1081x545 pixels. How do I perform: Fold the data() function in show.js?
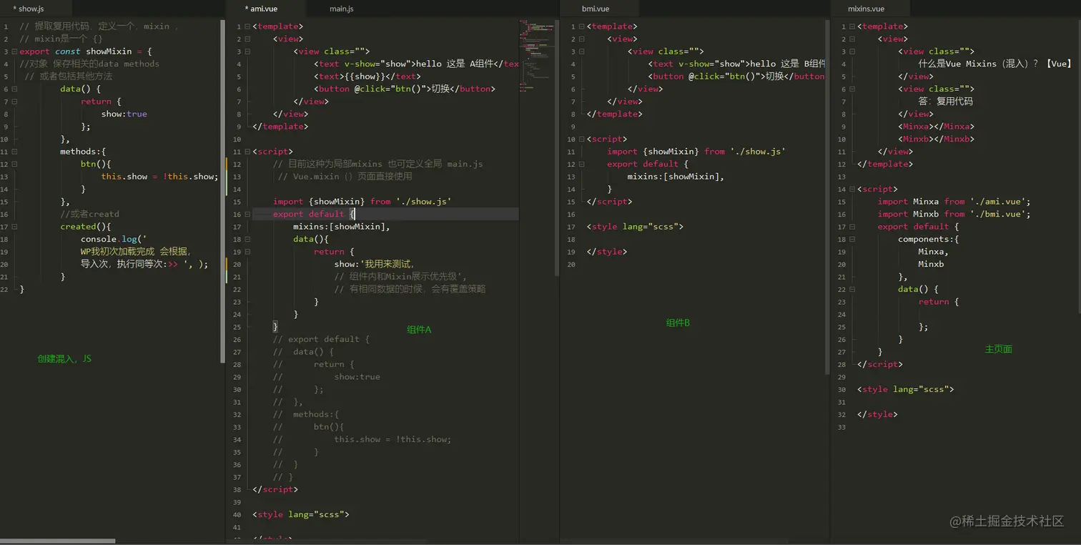click(14, 89)
